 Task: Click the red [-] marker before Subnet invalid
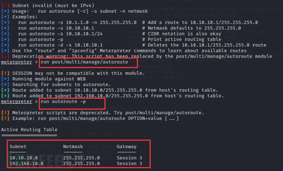(x=5, y=6)
